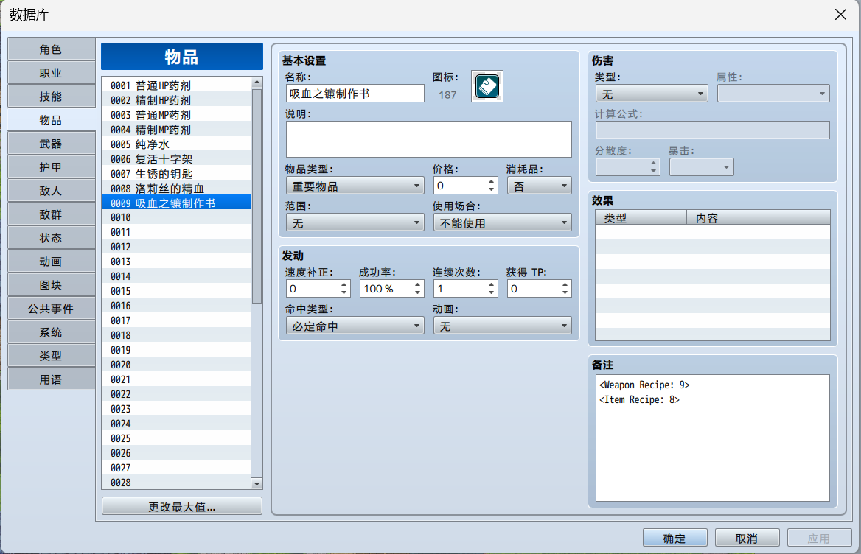The width and height of the screenshot is (861, 554).
Task: Open the 命中类型 dropdown showing 必定命中
Action: pos(355,326)
